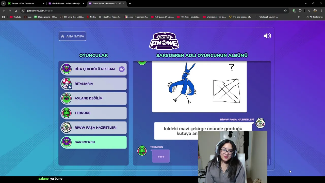Screen dimensions: 325x183
Task: View site information icon
Action: tap(23, 11)
